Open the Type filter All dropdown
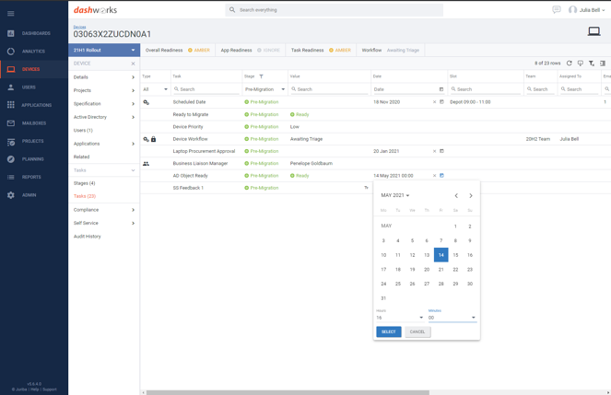611x395 pixels. coord(155,89)
